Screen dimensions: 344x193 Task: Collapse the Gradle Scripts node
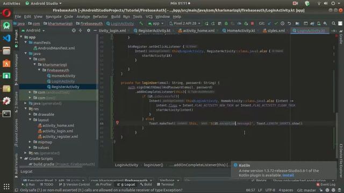(21, 159)
